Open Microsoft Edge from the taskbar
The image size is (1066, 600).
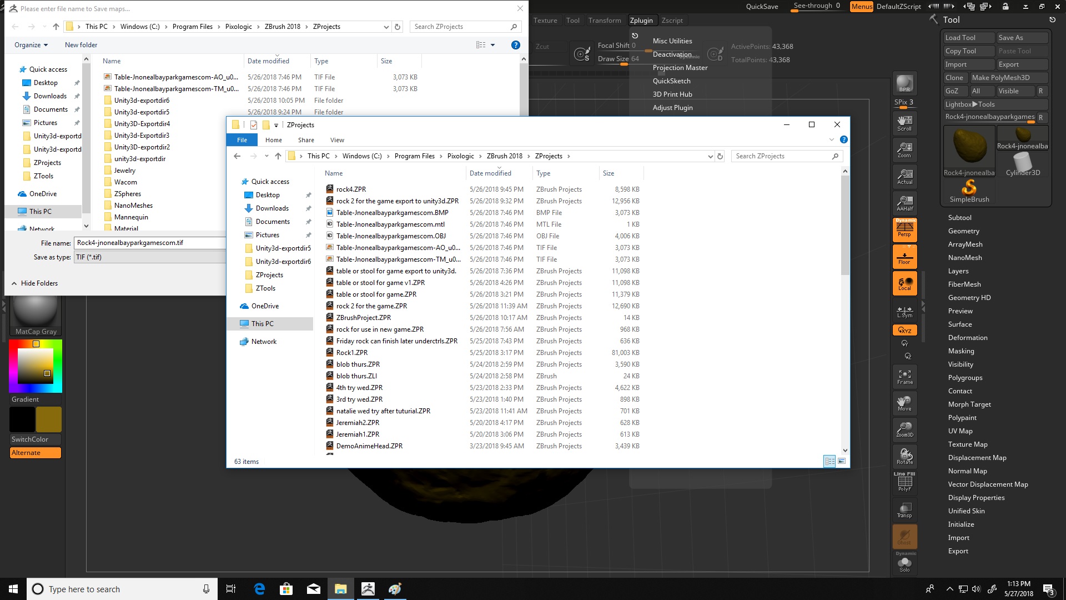pos(259,589)
